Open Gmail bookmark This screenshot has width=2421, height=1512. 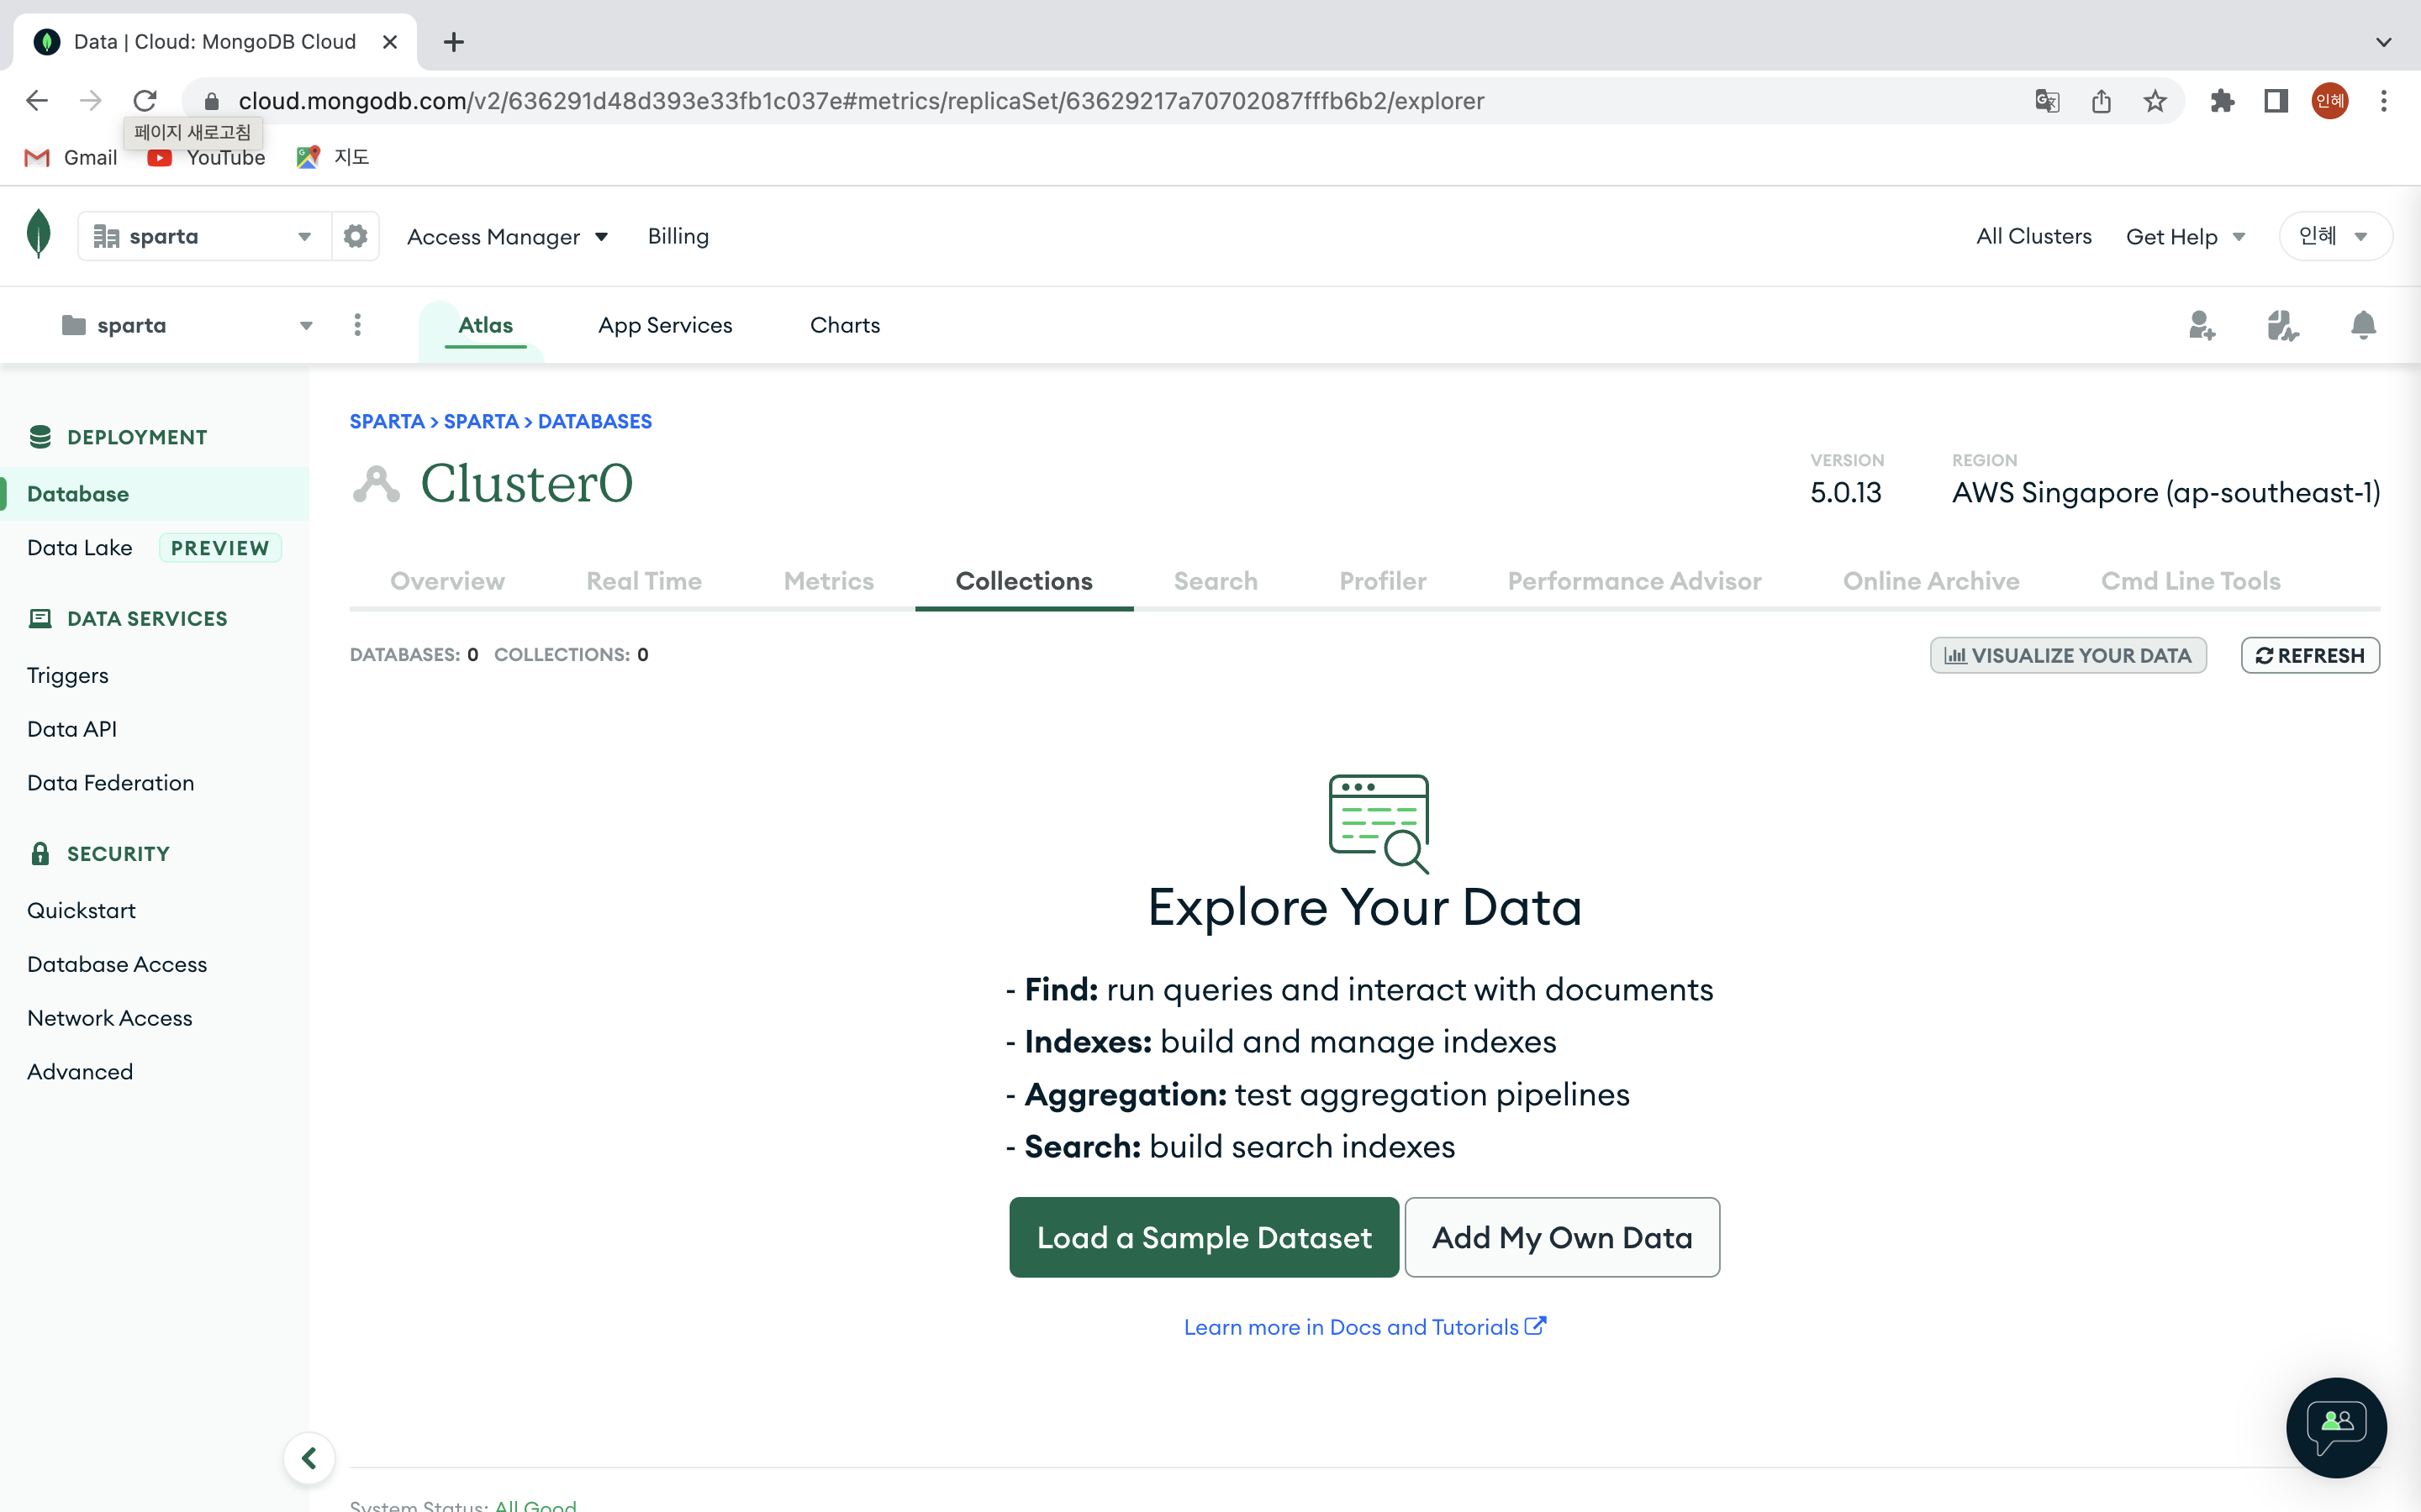tap(70, 157)
